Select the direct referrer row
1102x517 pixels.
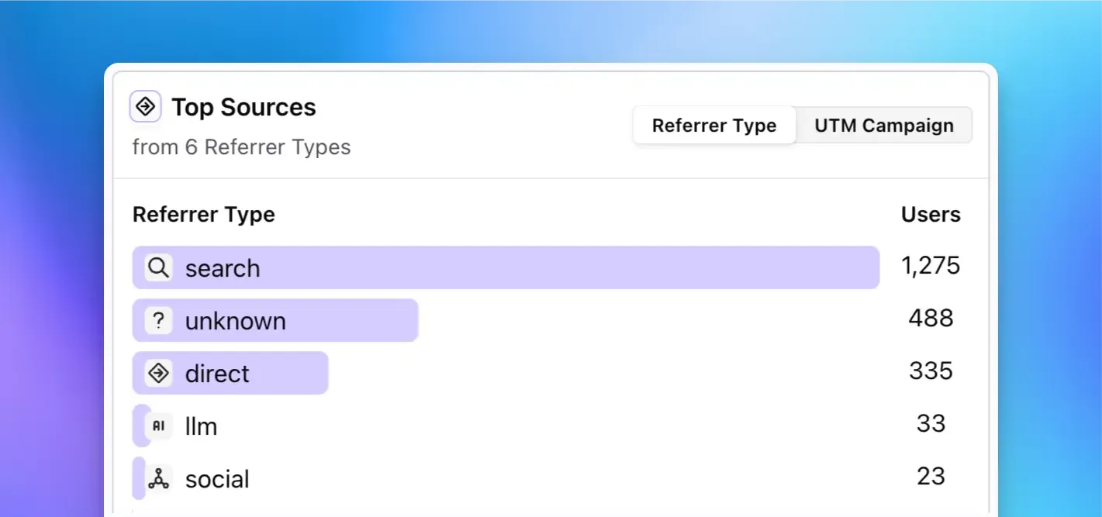point(230,373)
